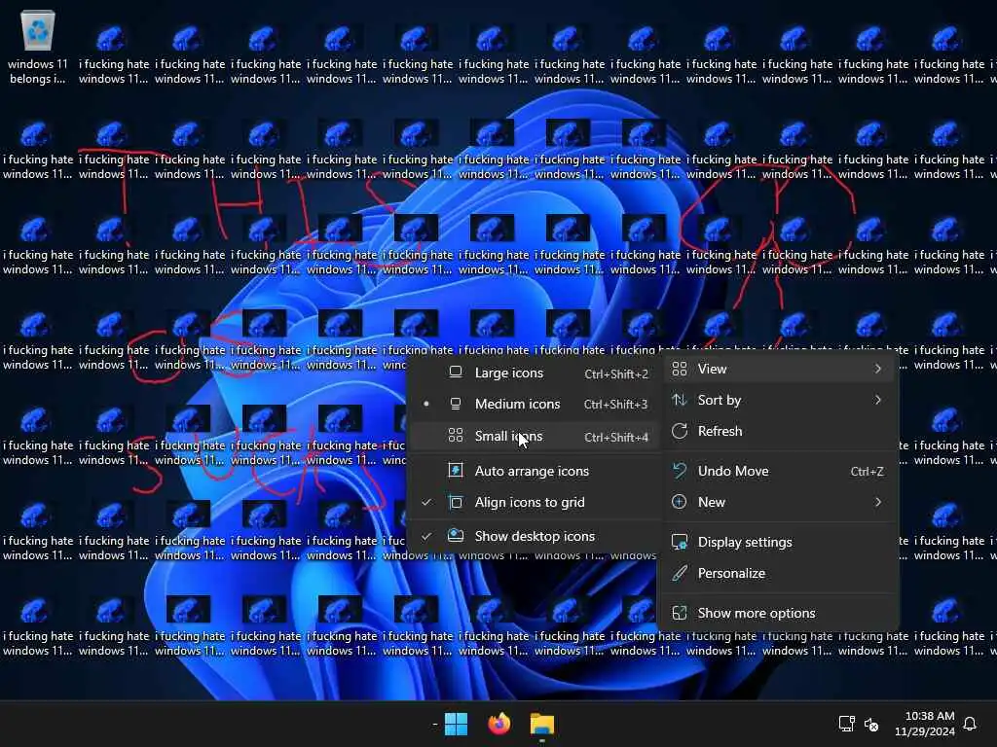The width and height of the screenshot is (997, 747).
Task: Expand the New submenu arrow
Action: coord(878,502)
